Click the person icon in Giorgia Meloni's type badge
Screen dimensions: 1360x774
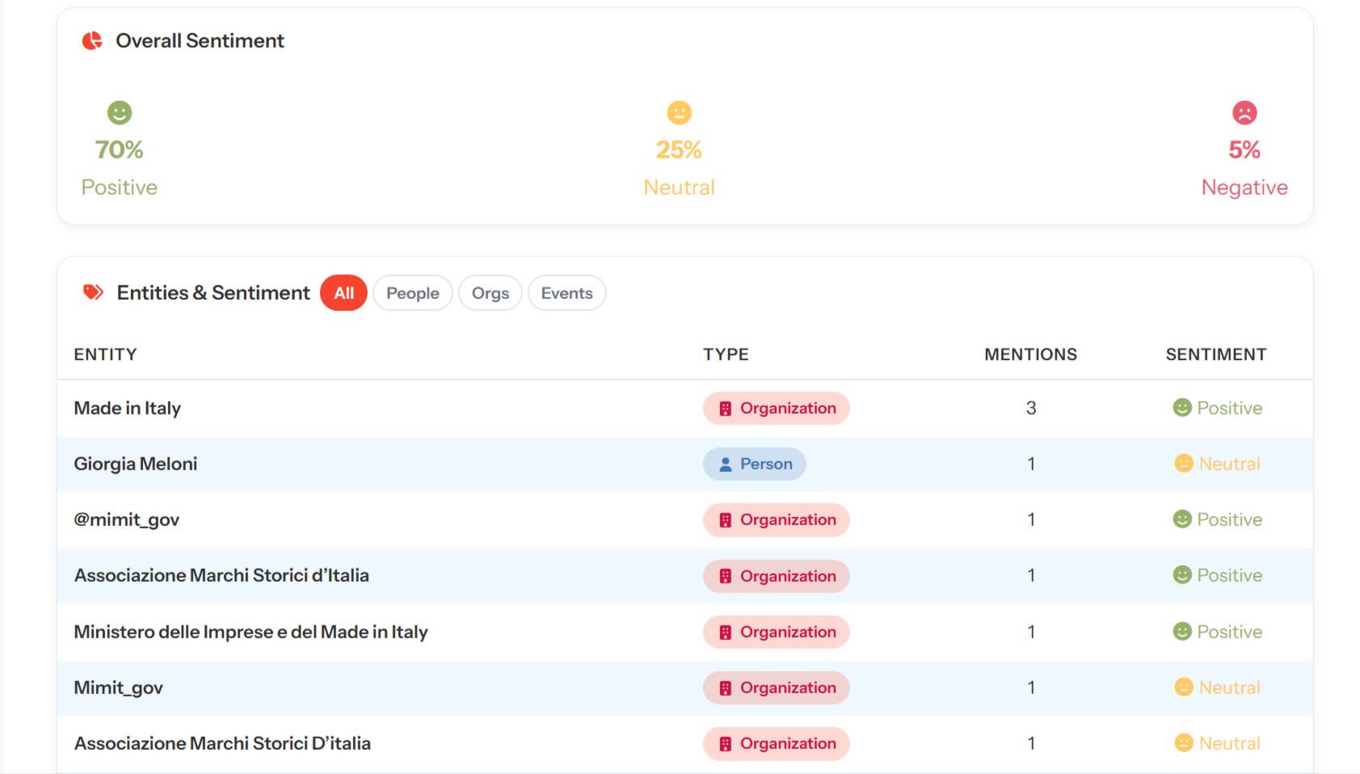[725, 465]
